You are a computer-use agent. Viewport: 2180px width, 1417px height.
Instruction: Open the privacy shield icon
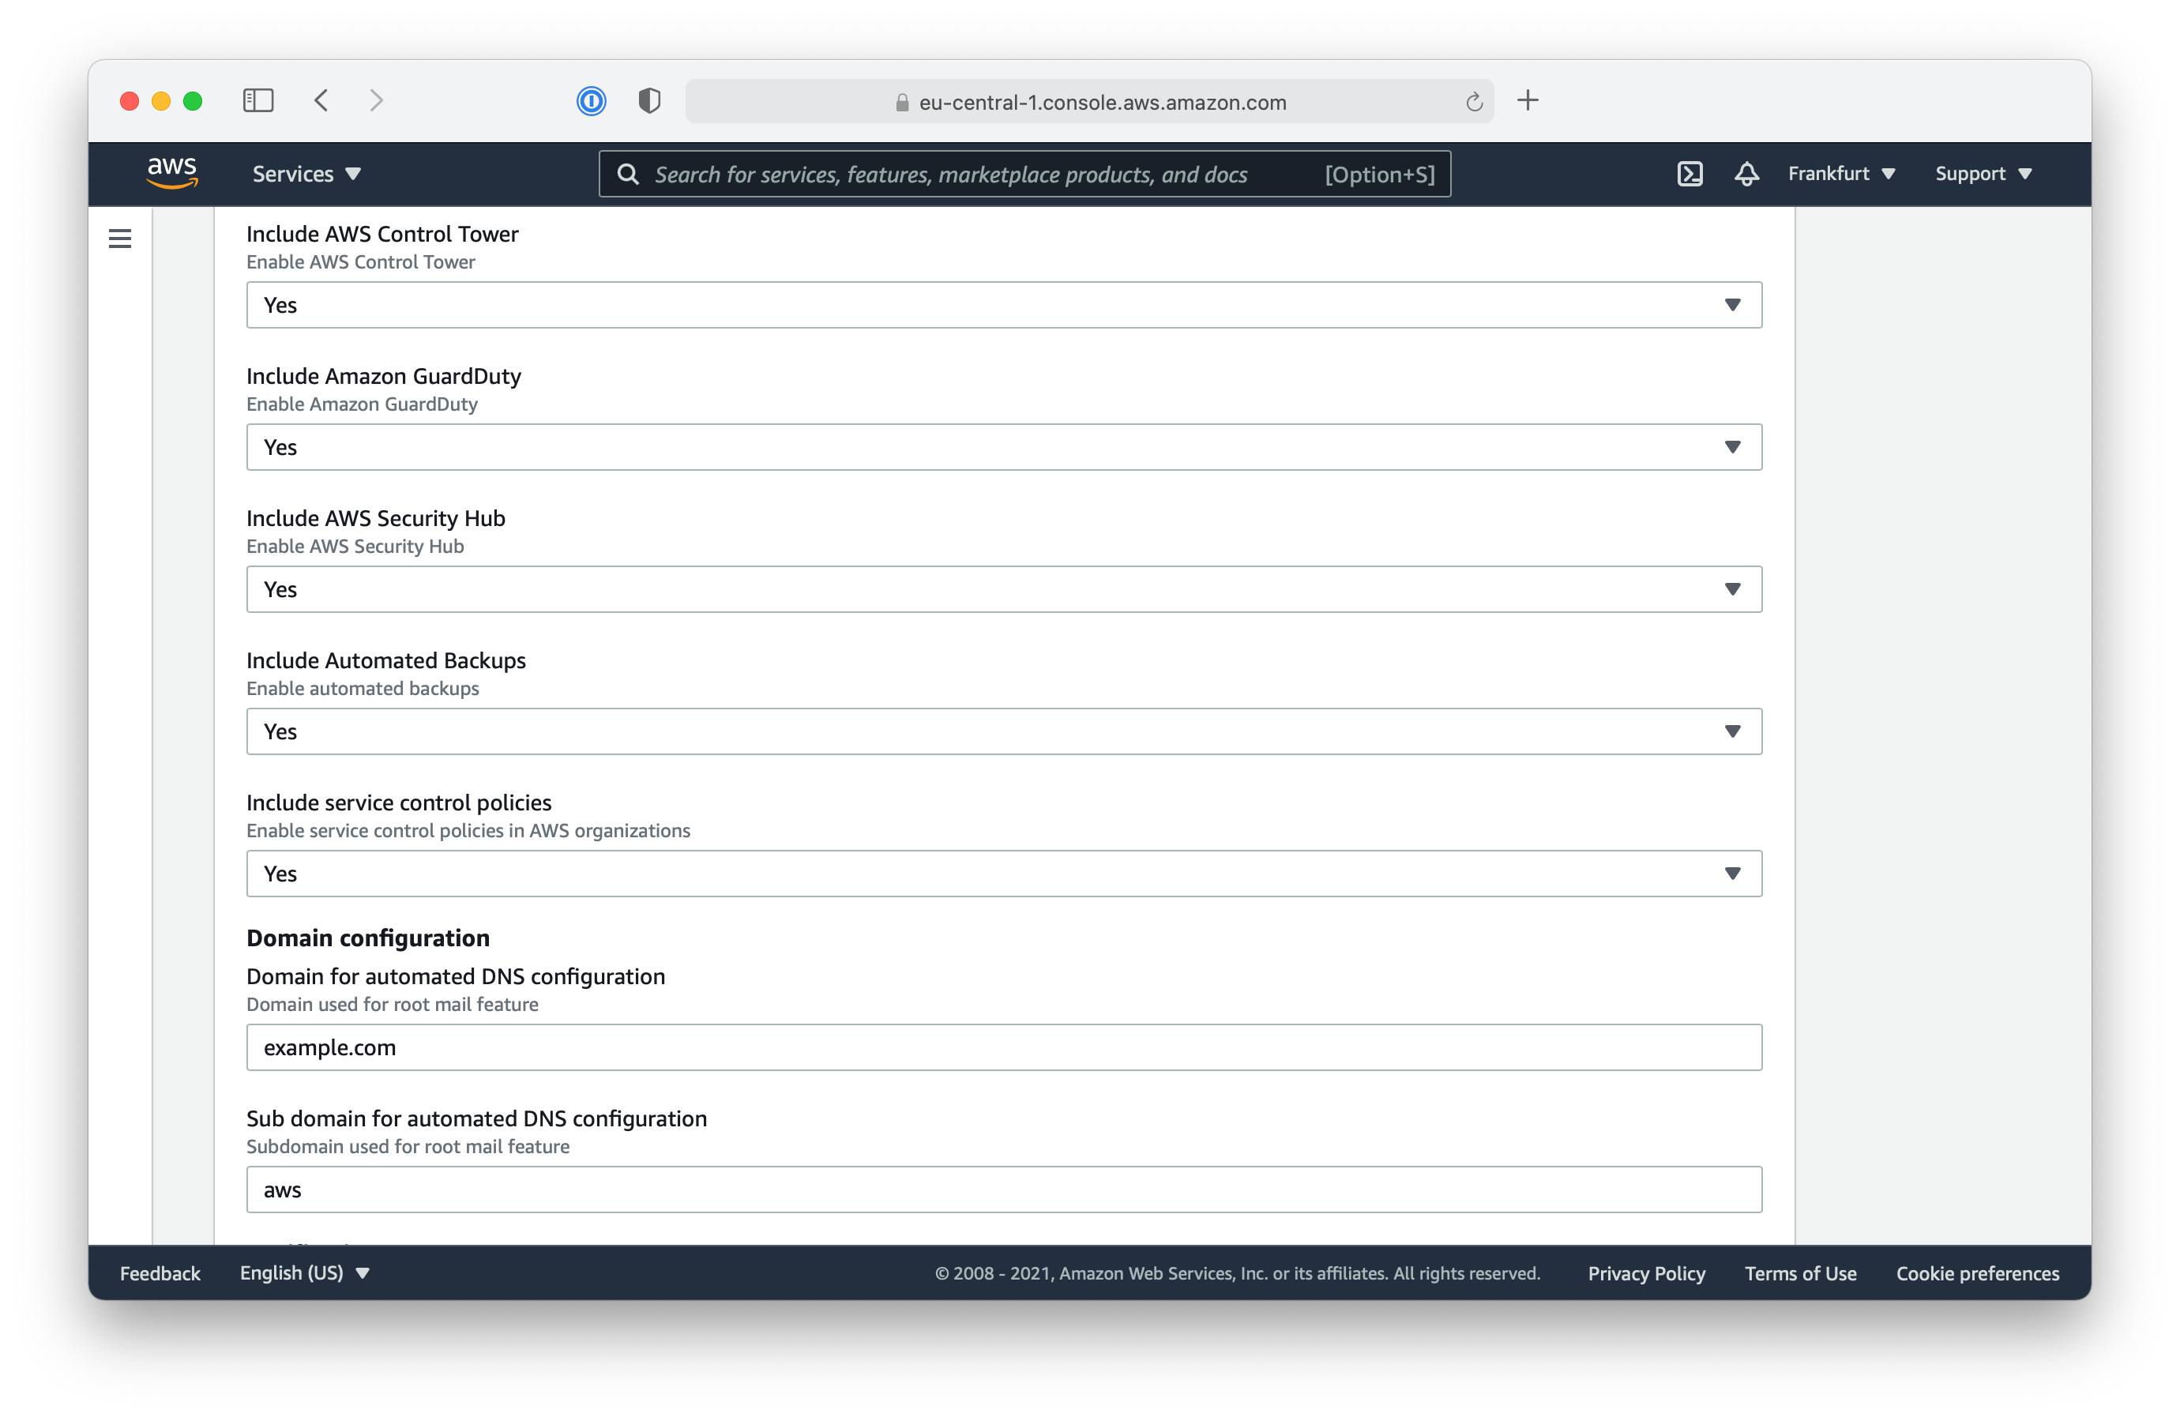649,101
